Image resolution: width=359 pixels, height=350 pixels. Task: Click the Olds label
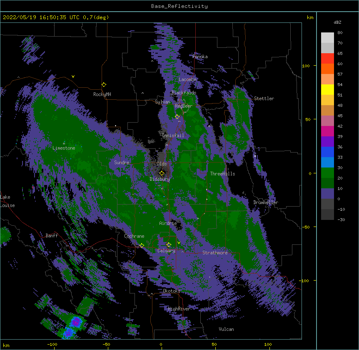click(162, 164)
